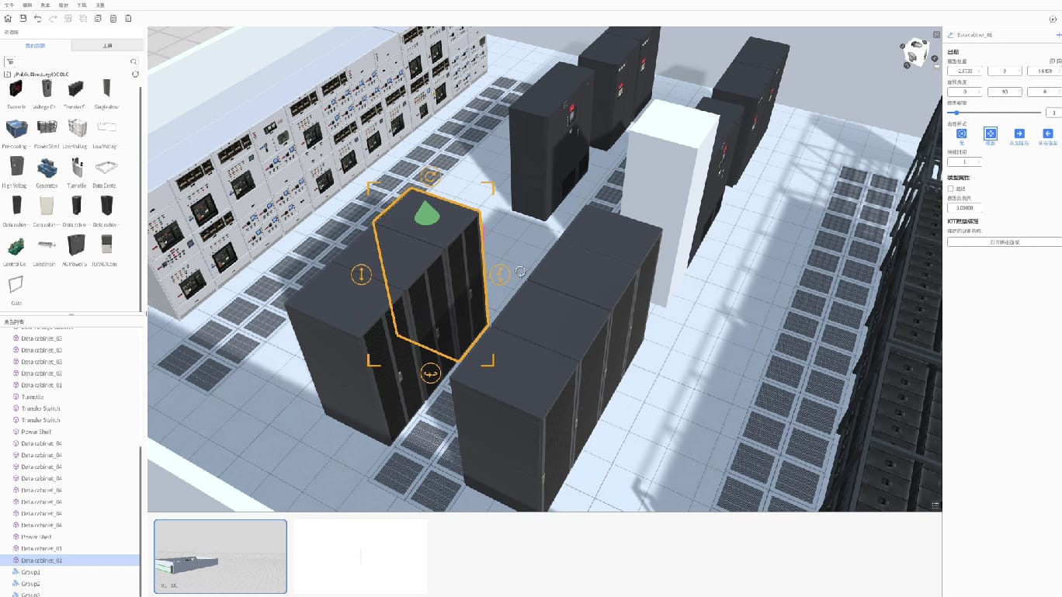Click the search magnifier in the asset panel

[x=134, y=61]
